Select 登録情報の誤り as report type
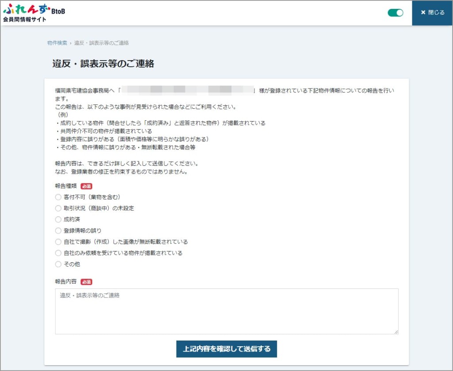 [x=58, y=230]
